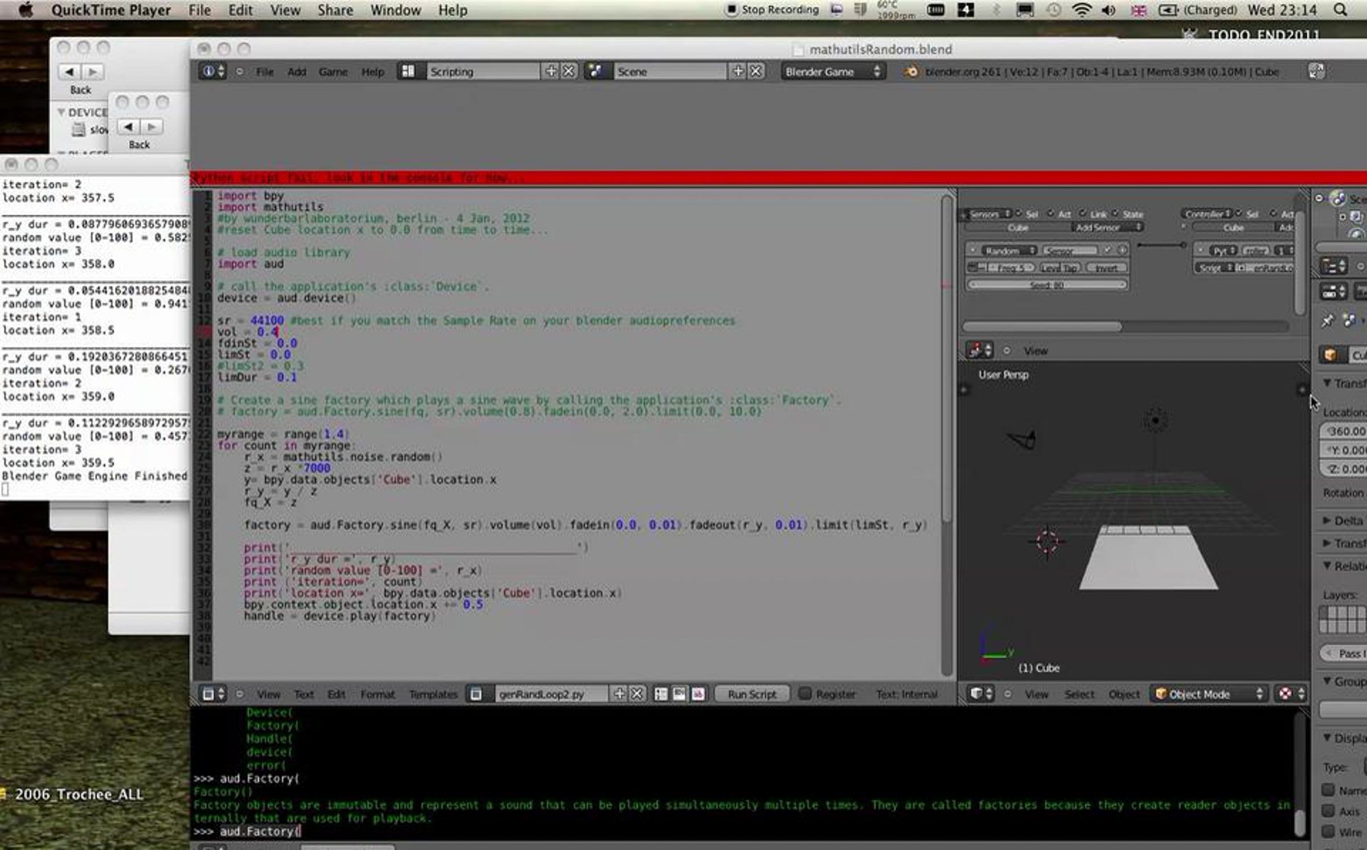Toggle line numbers display in text editor
The height and width of the screenshot is (850, 1367).
click(661, 694)
